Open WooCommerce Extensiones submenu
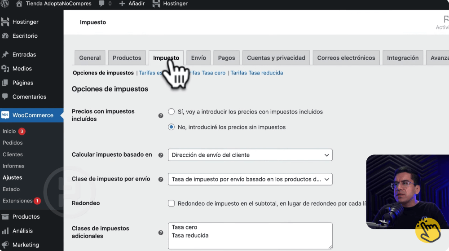 tap(18, 201)
